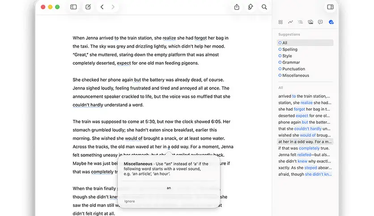Open suggestion 'deserted expect for one'
Viewport: 374px width, 216px height.
click(304, 116)
